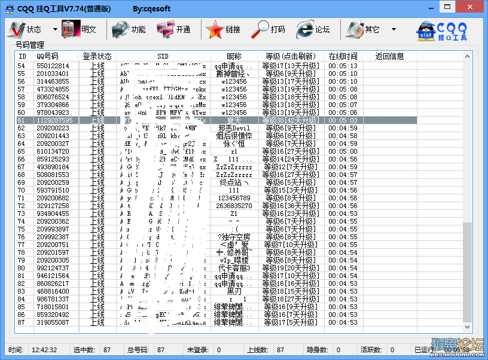The image size is (488, 360).
Task: Click the 隐身数 value in status bar
Action: point(338,350)
